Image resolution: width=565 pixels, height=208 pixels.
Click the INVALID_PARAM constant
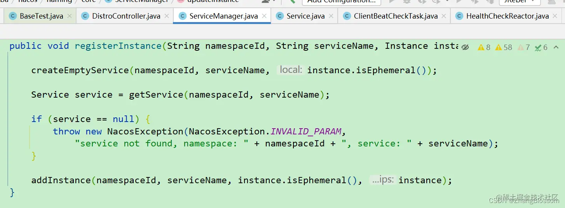tap(306, 131)
